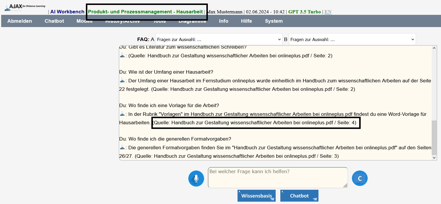Select the Chatbot menu item

tap(54, 21)
